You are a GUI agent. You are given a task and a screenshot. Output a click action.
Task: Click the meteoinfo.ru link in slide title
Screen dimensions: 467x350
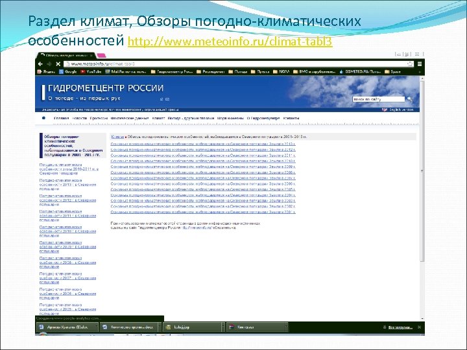(x=230, y=41)
